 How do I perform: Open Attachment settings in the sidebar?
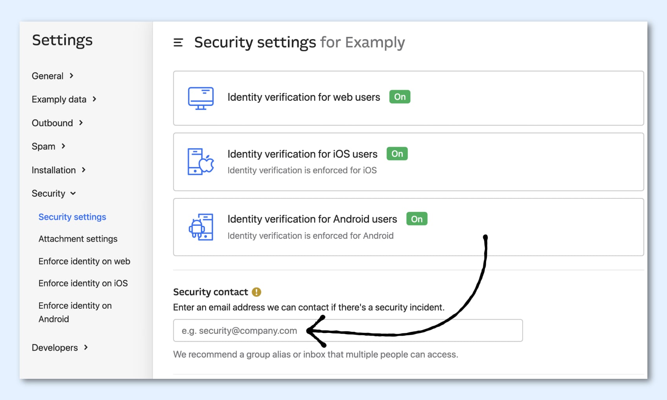[x=78, y=239]
